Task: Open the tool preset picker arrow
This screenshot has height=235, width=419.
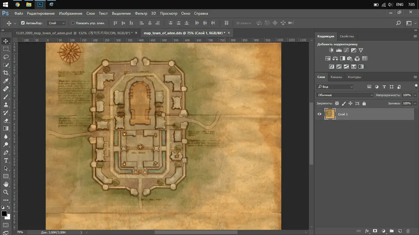Action: coord(15,23)
